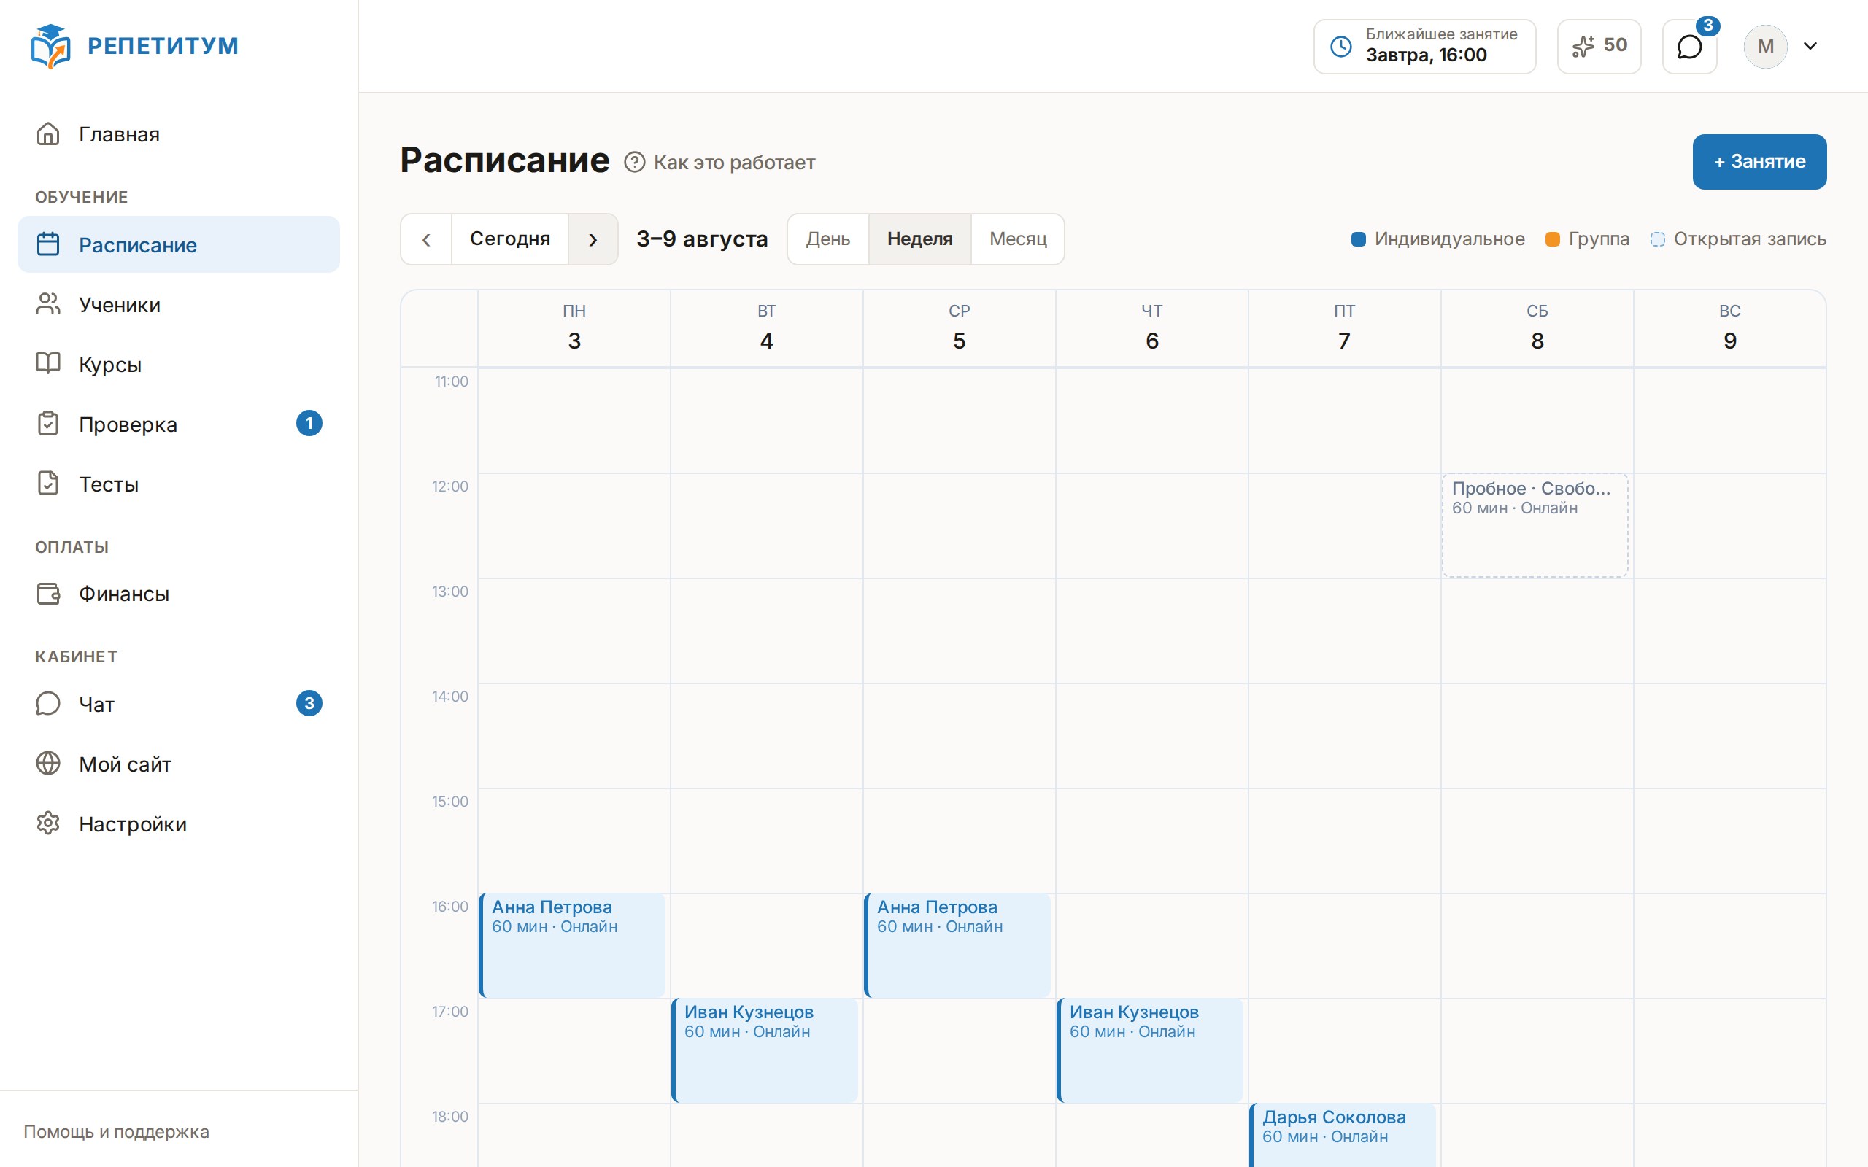Screen dimensions: 1868x1167
Task: Click the ВС 9 day header
Action: [1730, 328]
